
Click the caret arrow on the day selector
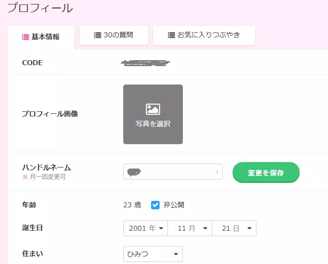pyautogui.click(x=249, y=229)
